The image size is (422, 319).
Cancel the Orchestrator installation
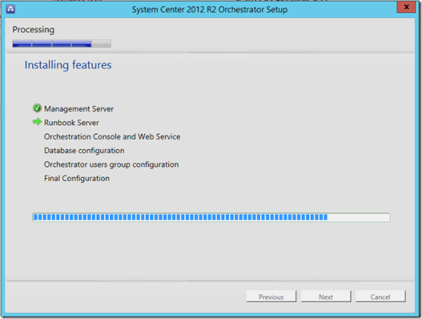click(x=380, y=297)
